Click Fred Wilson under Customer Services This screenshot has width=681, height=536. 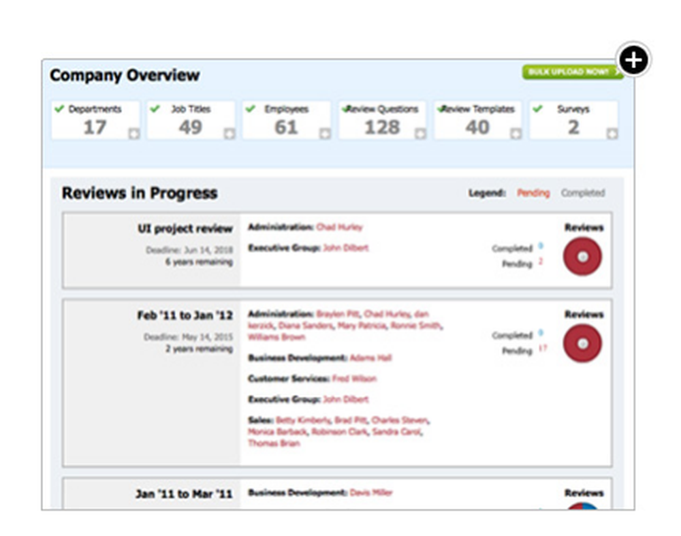[354, 379]
